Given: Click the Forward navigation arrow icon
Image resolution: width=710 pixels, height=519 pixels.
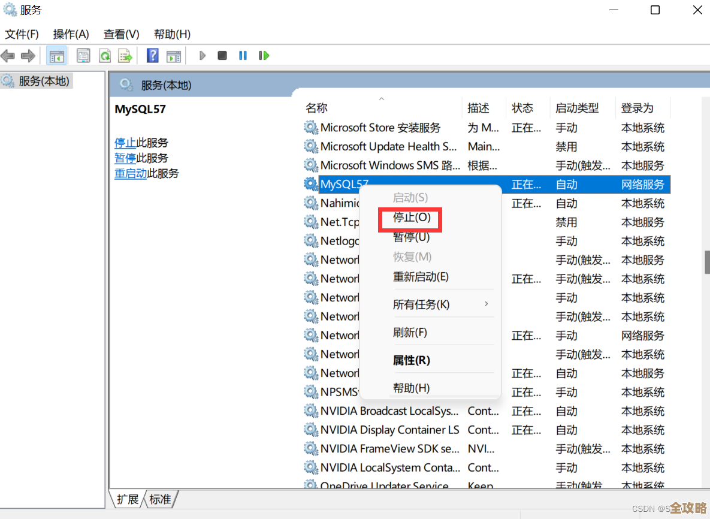Looking at the screenshot, I should click(x=28, y=55).
